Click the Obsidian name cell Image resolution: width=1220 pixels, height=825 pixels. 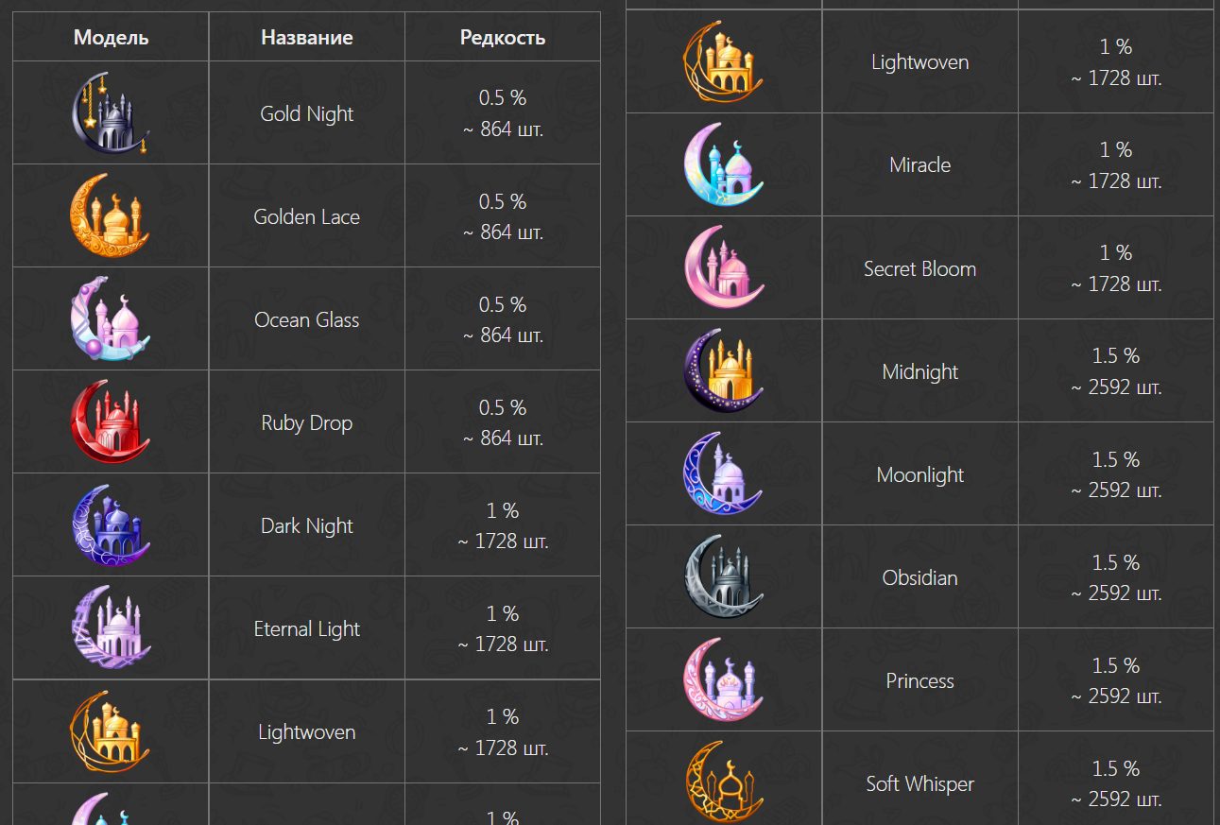(919, 577)
